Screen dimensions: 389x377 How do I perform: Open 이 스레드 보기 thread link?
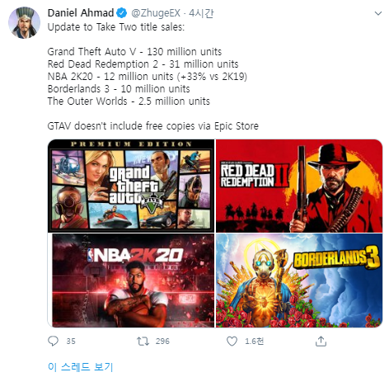pos(80,366)
